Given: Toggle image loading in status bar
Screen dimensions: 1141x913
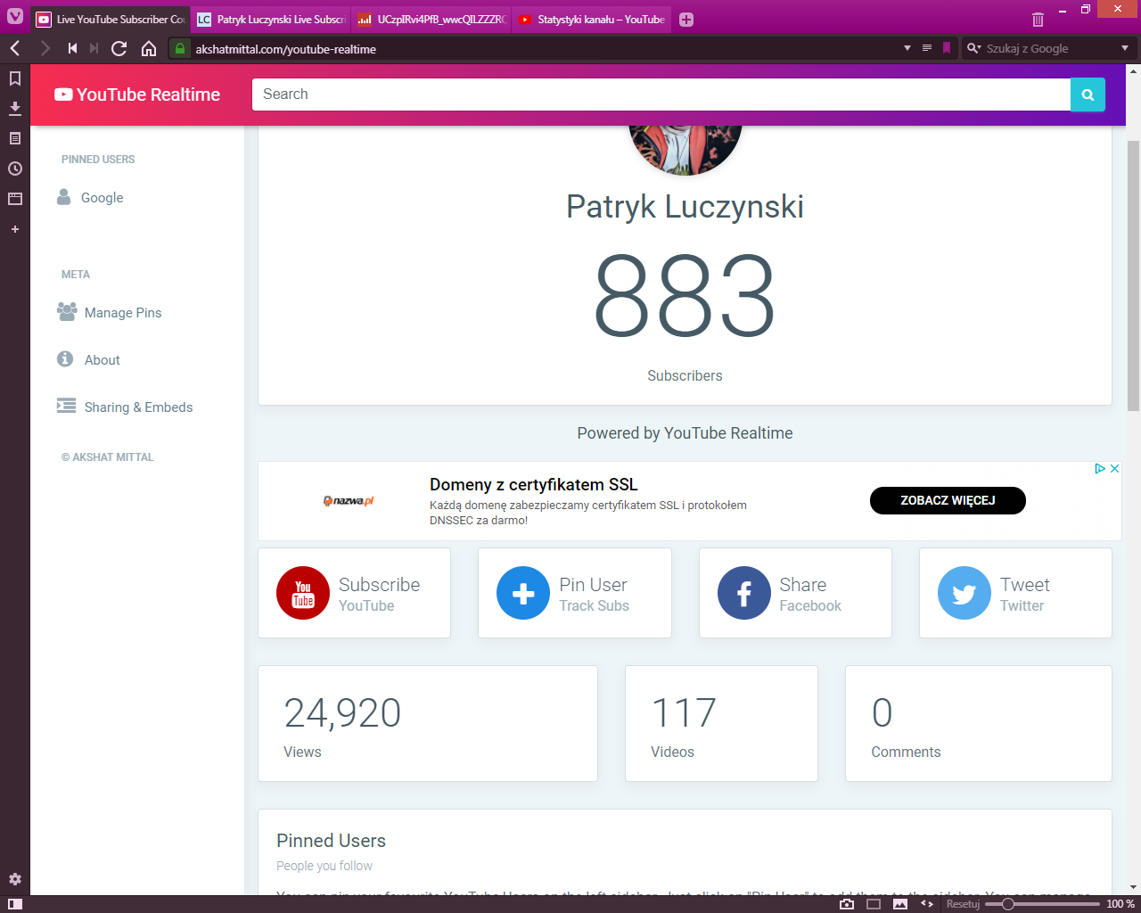Looking at the screenshot, I should (x=900, y=904).
